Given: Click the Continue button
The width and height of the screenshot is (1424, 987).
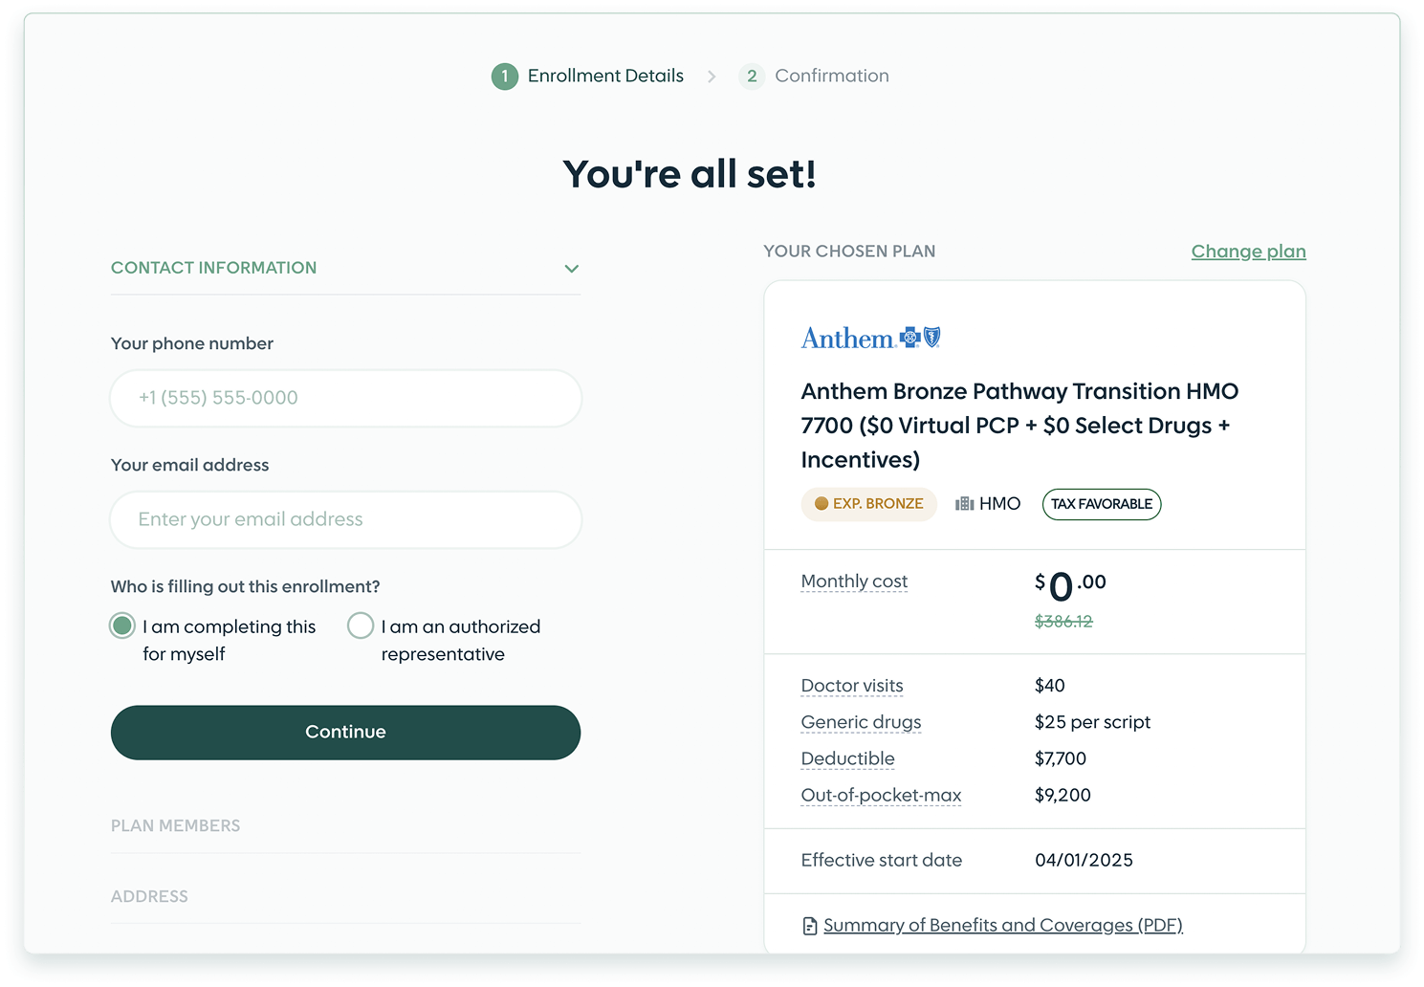Looking at the screenshot, I should 345,733.
